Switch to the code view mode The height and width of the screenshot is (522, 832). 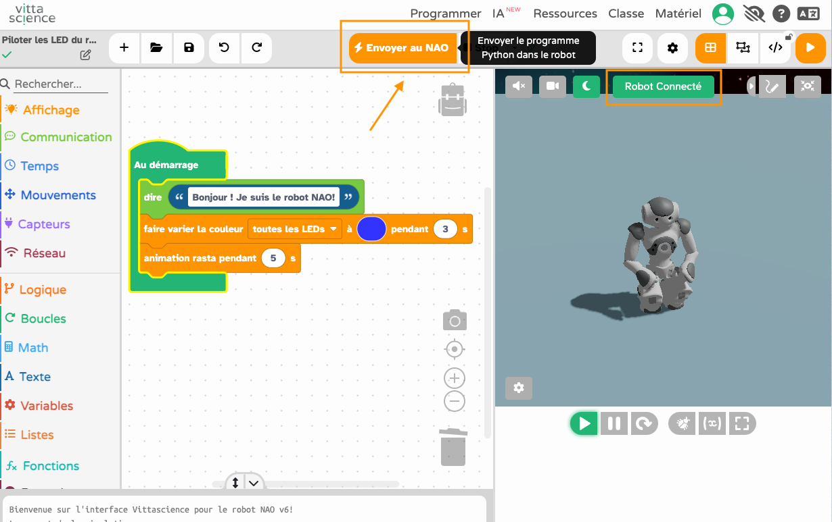(775, 48)
